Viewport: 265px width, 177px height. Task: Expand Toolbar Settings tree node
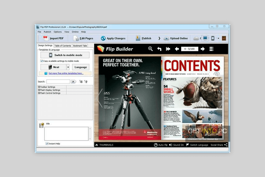tap(39, 87)
